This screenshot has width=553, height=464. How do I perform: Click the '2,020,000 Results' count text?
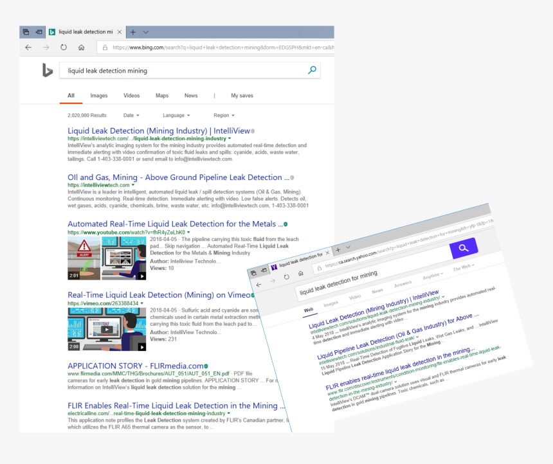click(x=87, y=115)
